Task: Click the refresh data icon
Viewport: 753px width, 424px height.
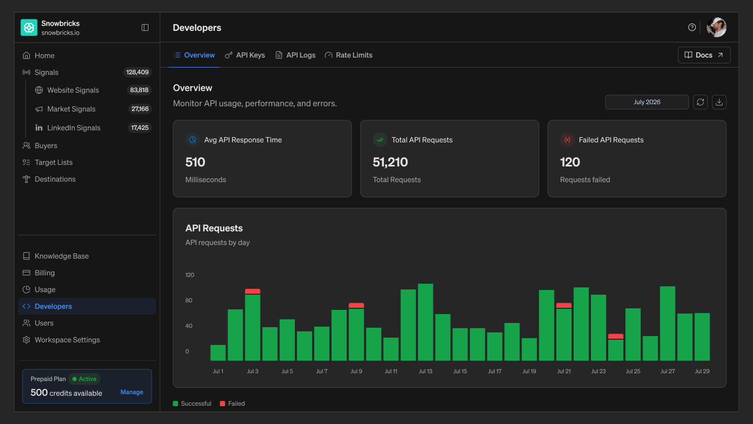Action: coord(701,102)
